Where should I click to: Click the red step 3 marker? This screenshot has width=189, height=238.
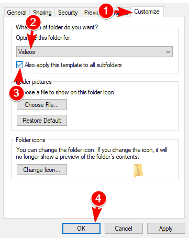click(16, 93)
